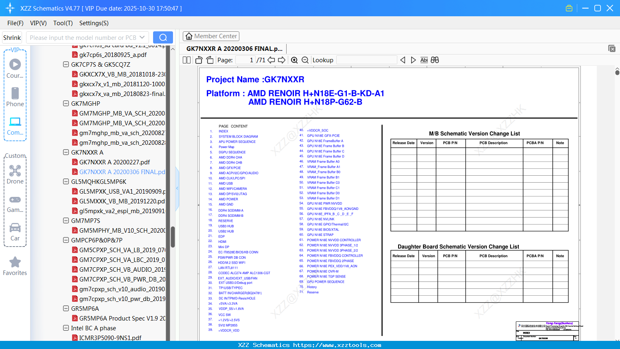Open gkxcx7x_va_mb_20180823-final file
This screenshot has width=620, height=349.
click(x=122, y=94)
